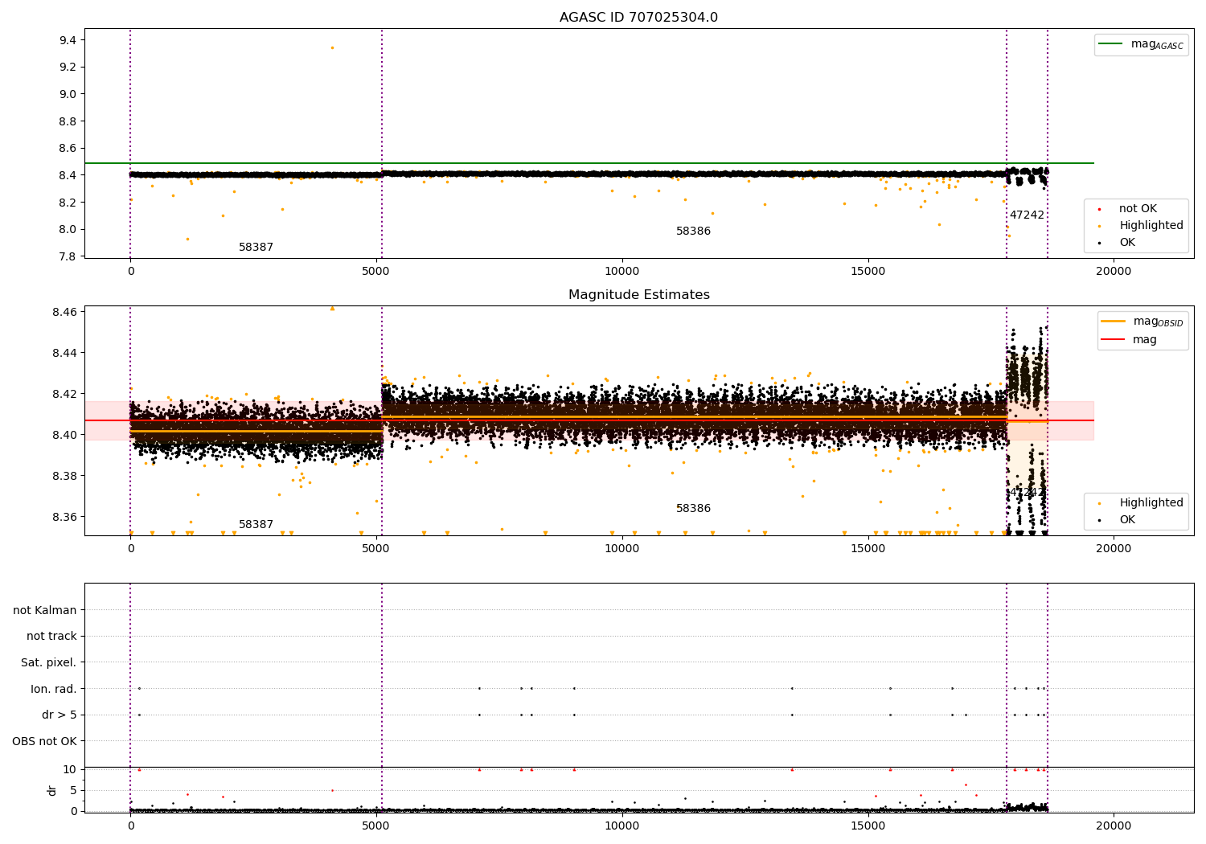Click 'not OK' legend entry in top plot
1206x844 pixels.
point(1138,209)
